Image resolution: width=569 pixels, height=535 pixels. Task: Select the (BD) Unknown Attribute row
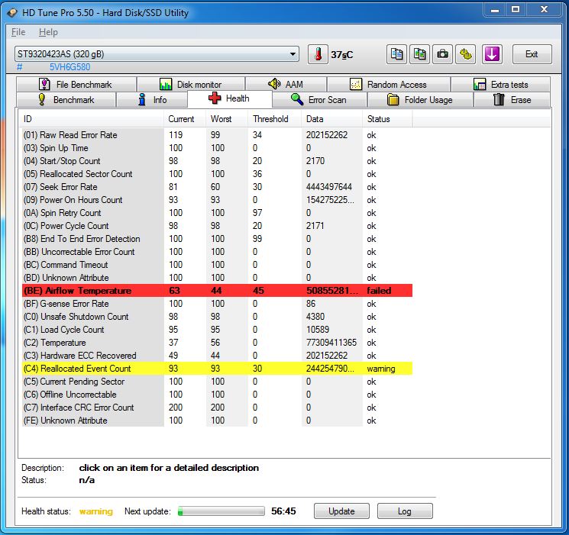pos(217,278)
